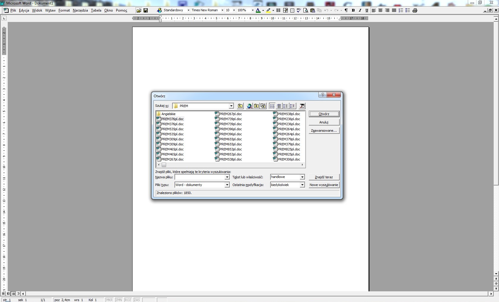Image resolution: width=499 pixels, height=302 pixels.
Task: Go up one folder level in the Otwórz dialog
Action: [240, 106]
